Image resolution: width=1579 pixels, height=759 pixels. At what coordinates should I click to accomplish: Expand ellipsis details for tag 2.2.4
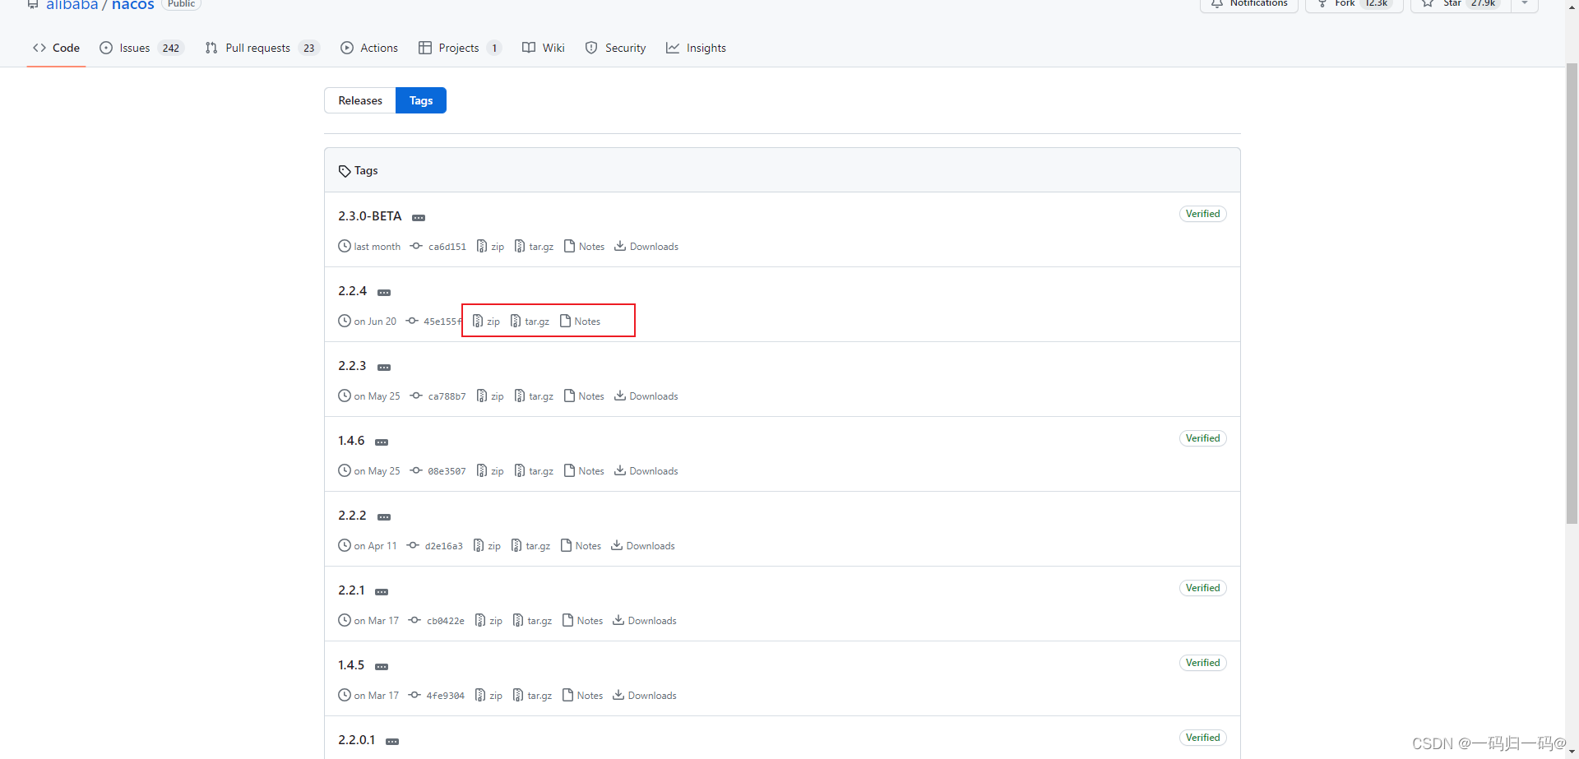pos(384,292)
